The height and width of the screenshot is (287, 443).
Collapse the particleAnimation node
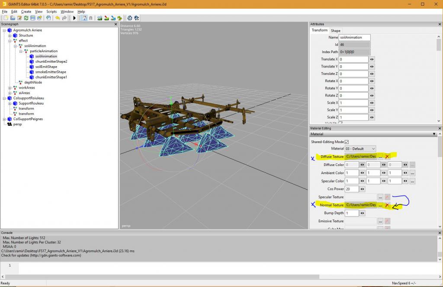click(21, 51)
